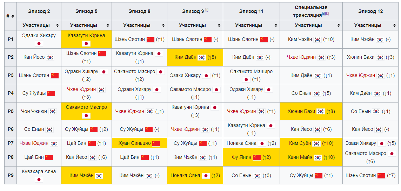Open footnote [k] after Специальная трансляция
The width and height of the screenshot is (401, 191).
tap(328, 14)
